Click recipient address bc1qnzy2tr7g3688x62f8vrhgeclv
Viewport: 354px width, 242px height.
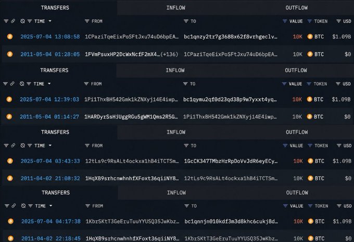[x=231, y=37]
